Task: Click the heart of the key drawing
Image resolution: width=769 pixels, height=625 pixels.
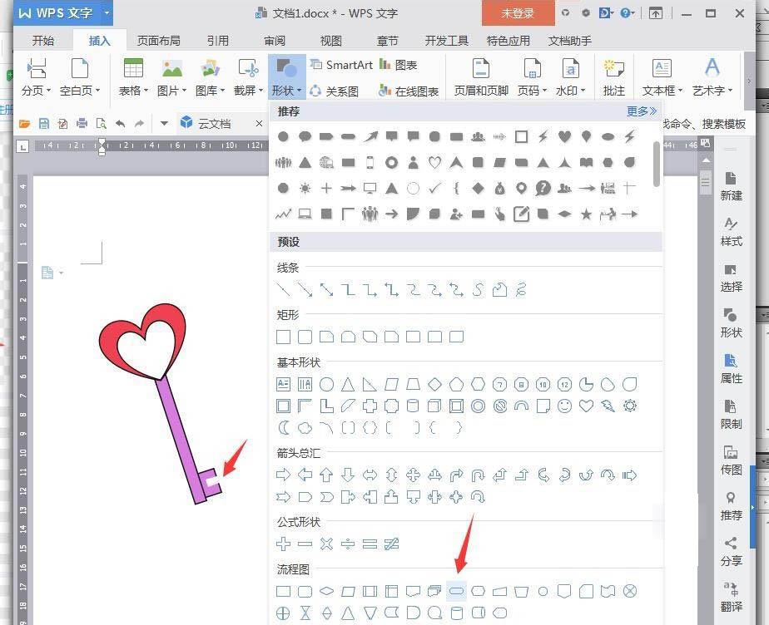Action: click(142, 341)
